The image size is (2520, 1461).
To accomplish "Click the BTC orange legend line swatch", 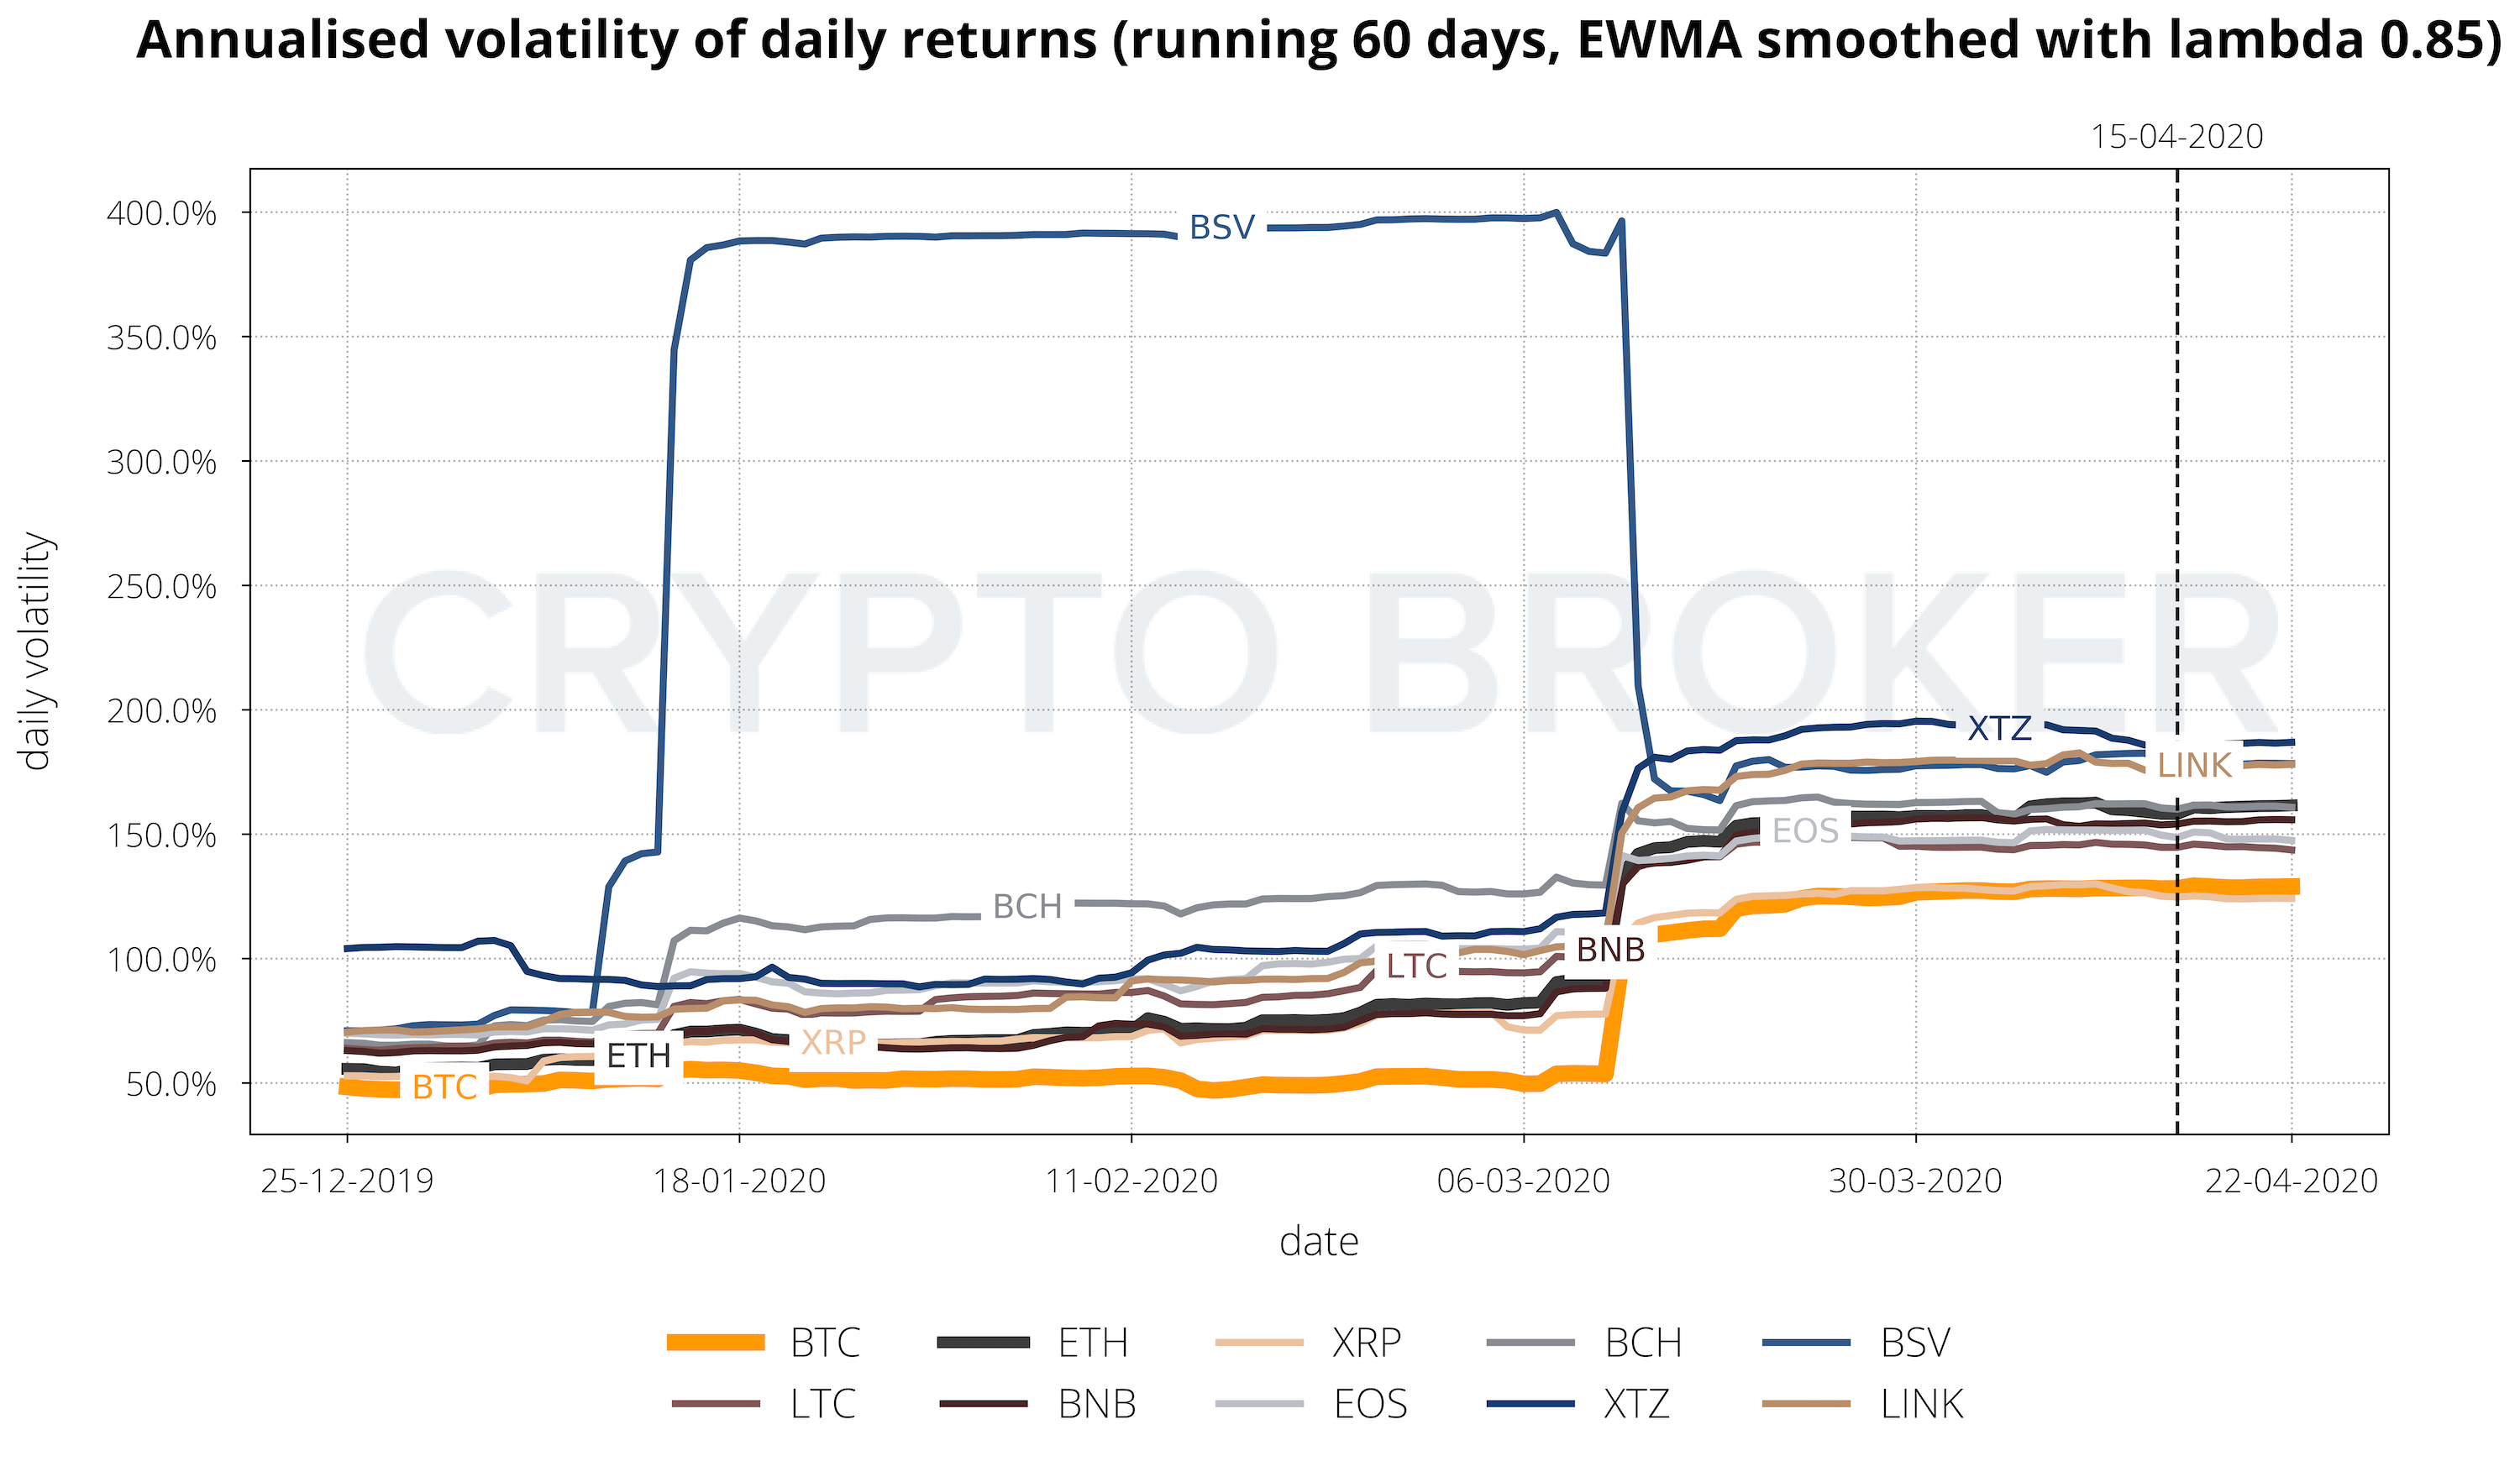I will click(x=715, y=1343).
